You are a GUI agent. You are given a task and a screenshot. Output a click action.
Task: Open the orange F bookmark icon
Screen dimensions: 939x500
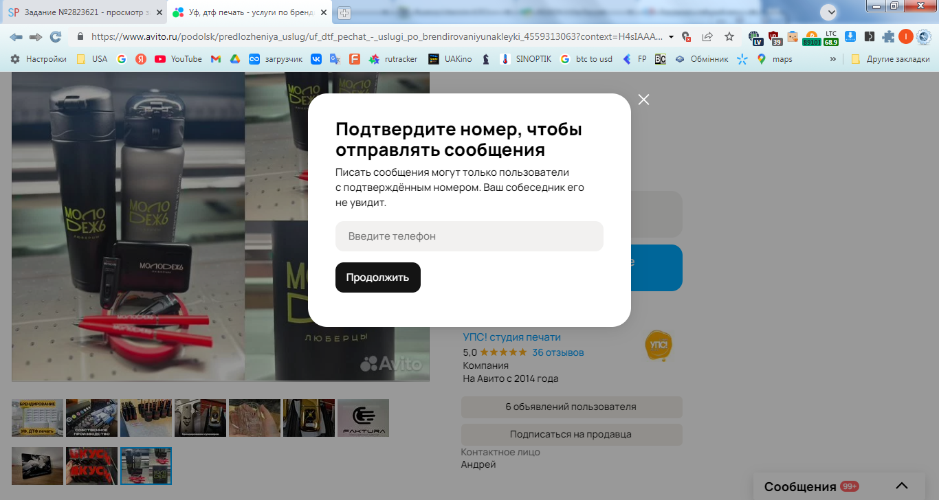[355, 59]
